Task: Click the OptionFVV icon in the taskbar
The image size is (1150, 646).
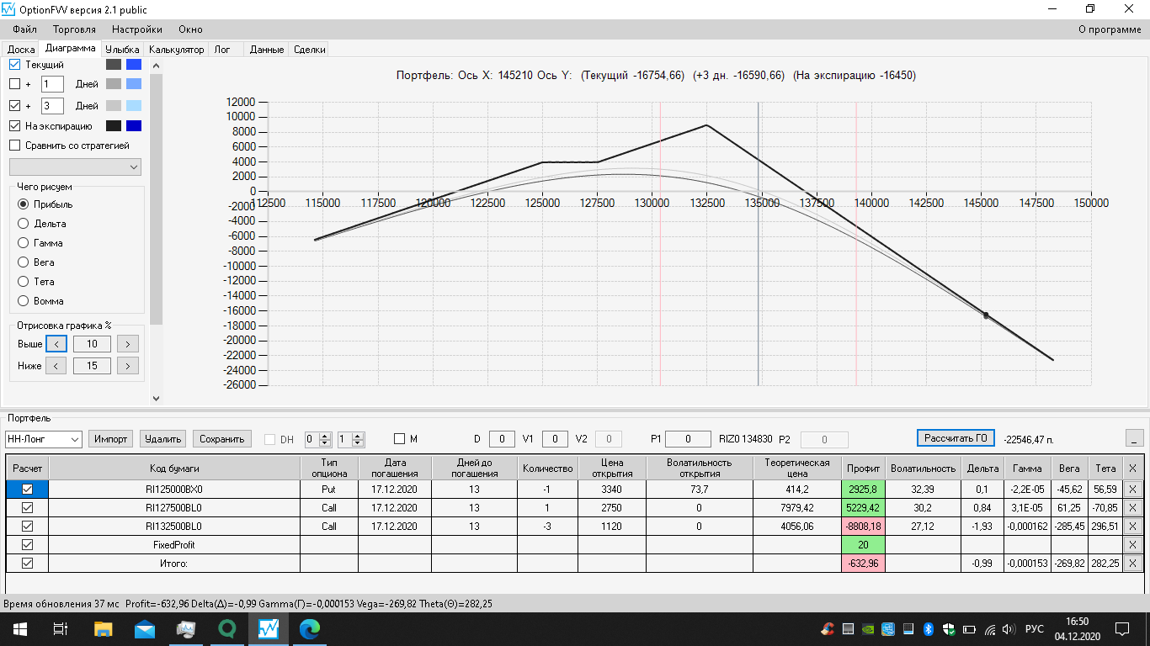Action: (x=268, y=628)
